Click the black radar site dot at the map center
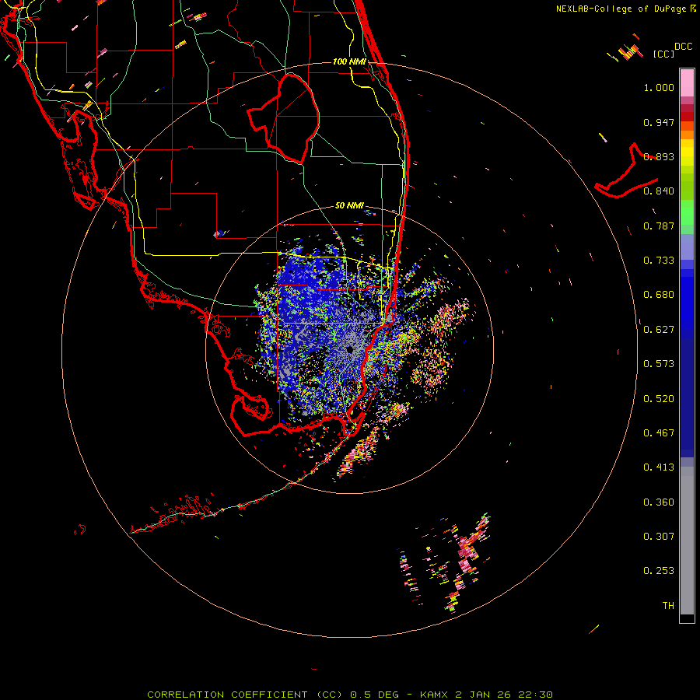The image size is (700, 700). tap(349, 349)
